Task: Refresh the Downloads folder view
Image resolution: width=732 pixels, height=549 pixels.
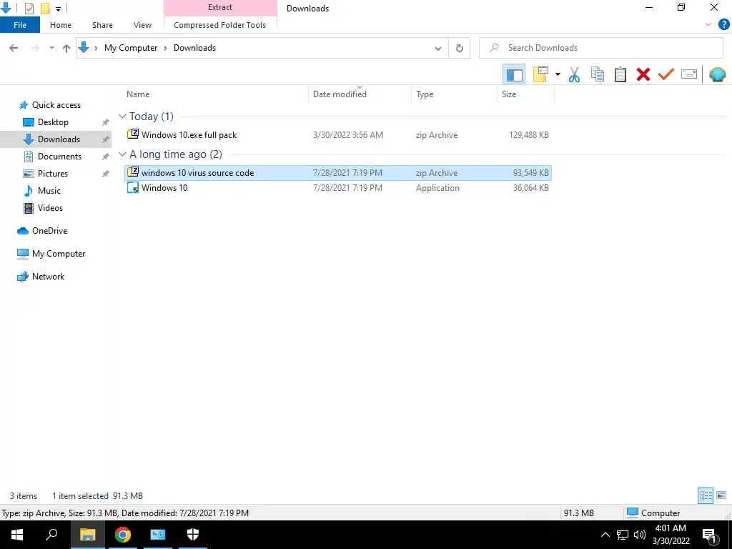Action: 460,48
